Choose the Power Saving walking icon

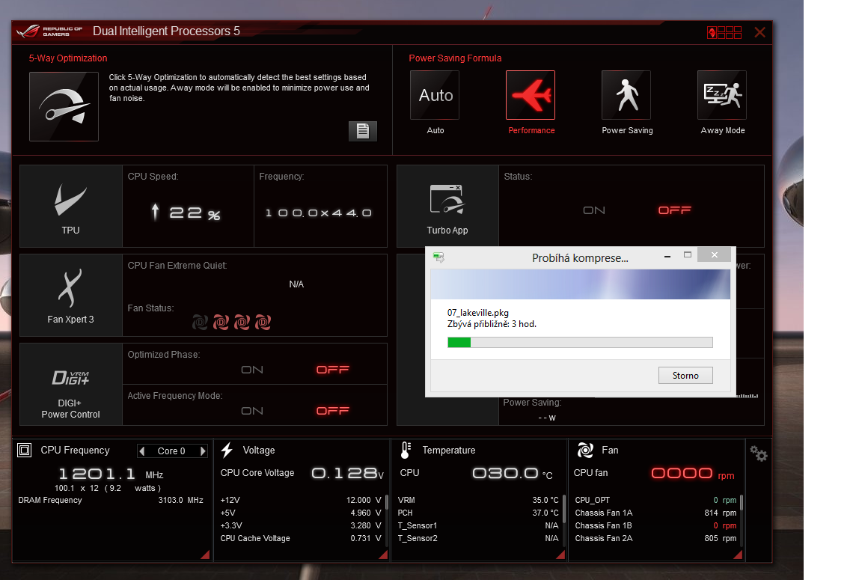click(626, 96)
